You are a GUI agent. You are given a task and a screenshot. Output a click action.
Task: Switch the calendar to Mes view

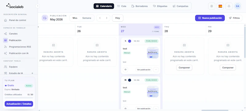[75, 18]
